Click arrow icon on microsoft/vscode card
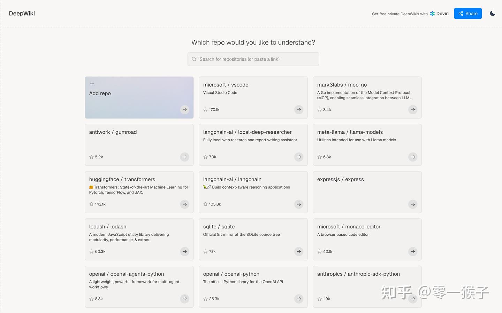The width and height of the screenshot is (502, 313). coord(299,110)
